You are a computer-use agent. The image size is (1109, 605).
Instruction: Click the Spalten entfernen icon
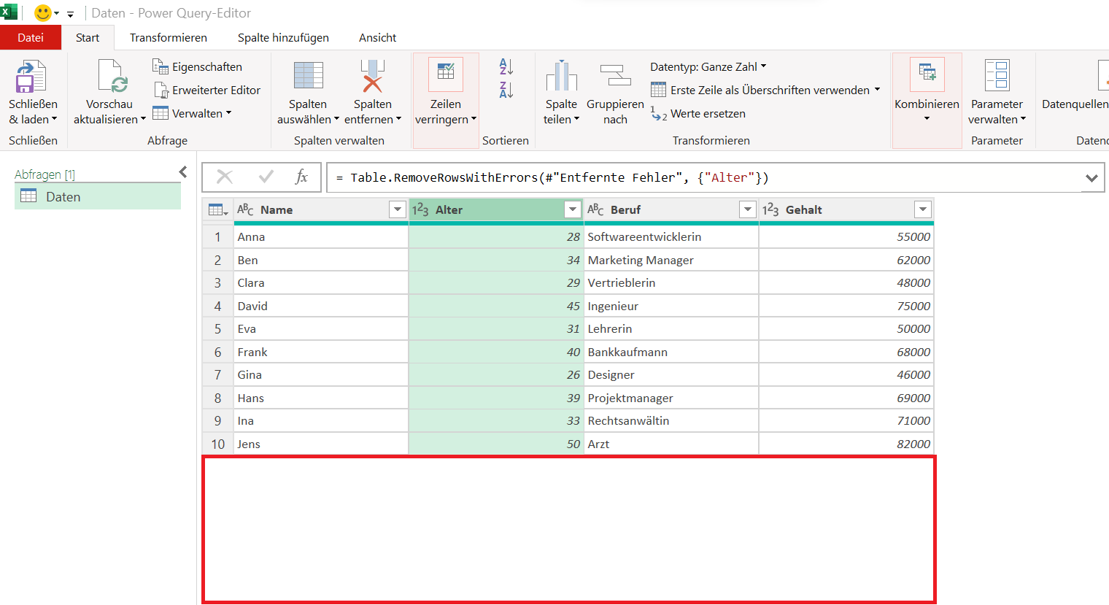372,76
